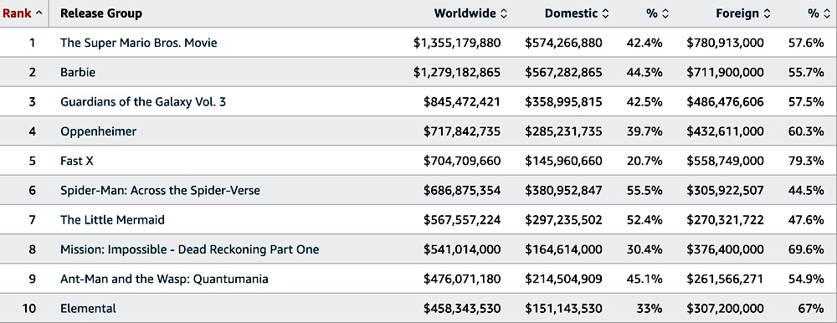Sort table by Rank column header

[23, 13]
